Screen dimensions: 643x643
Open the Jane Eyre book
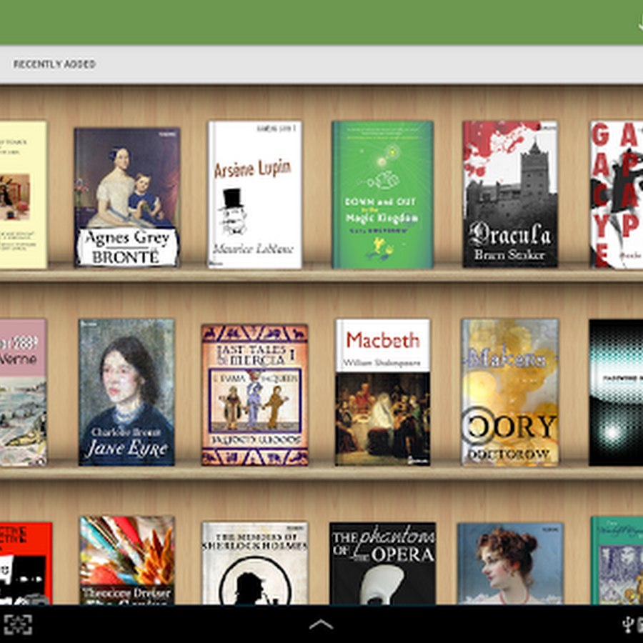[x=126, y=392]
